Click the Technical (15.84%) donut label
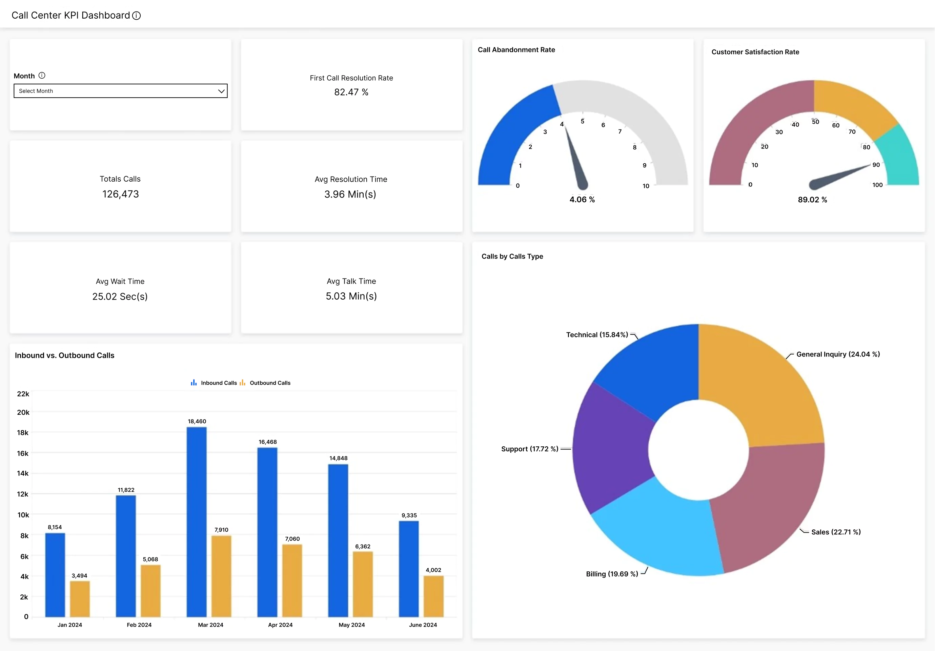 [597, 335]
